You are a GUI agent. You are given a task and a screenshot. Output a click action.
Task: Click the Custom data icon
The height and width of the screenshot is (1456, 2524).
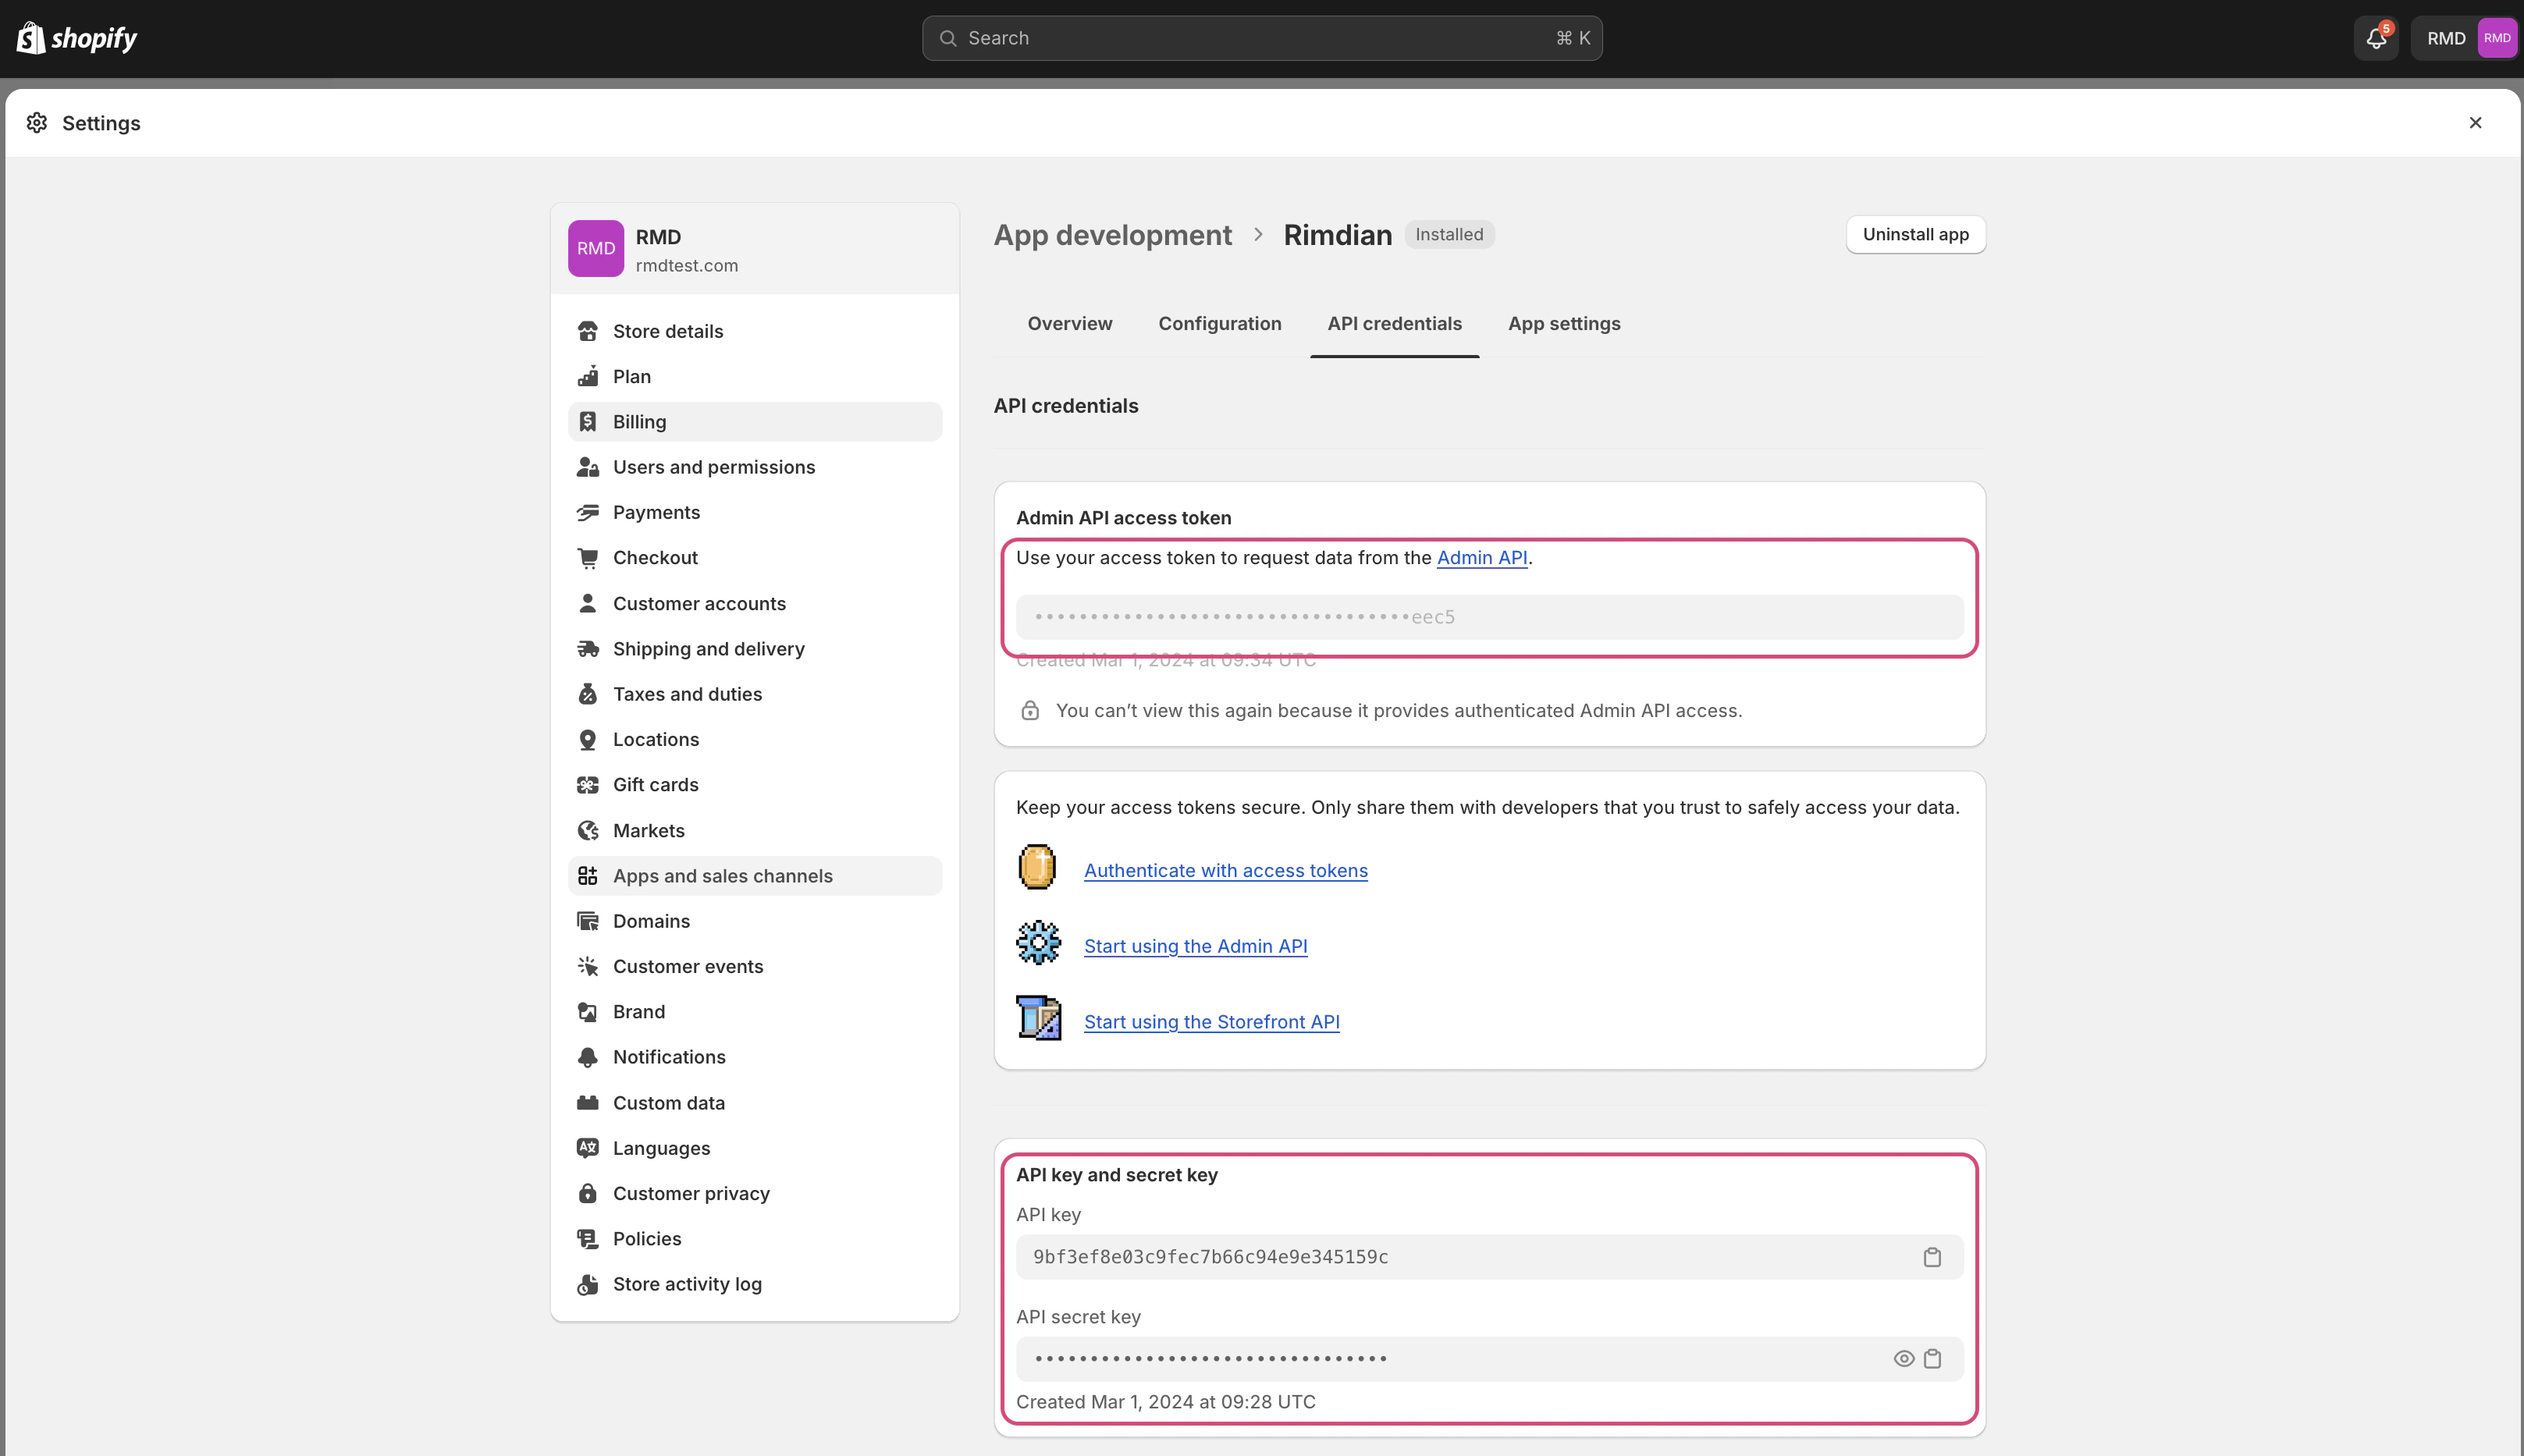click(588, 1103)
